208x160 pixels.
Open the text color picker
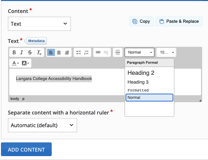(x=15, y=63)
